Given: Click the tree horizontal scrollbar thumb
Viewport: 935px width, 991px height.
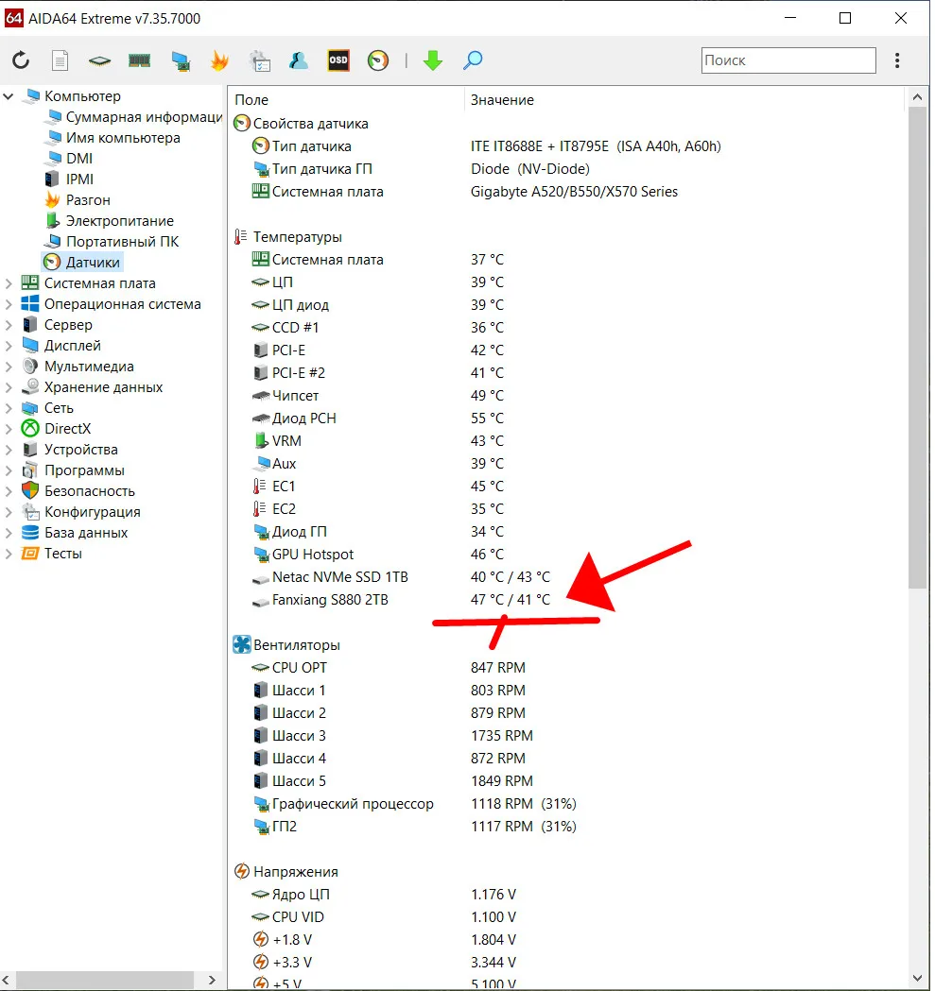Looking at the screenshot, I should (104, 980).
